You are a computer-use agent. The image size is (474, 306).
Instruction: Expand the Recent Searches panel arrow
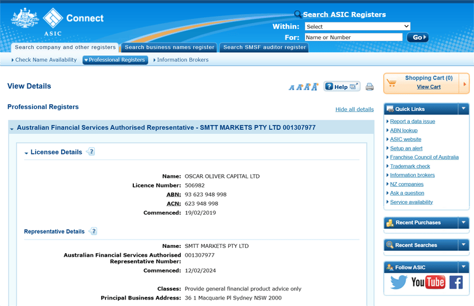pyautogui.click(x=463, y=245)
